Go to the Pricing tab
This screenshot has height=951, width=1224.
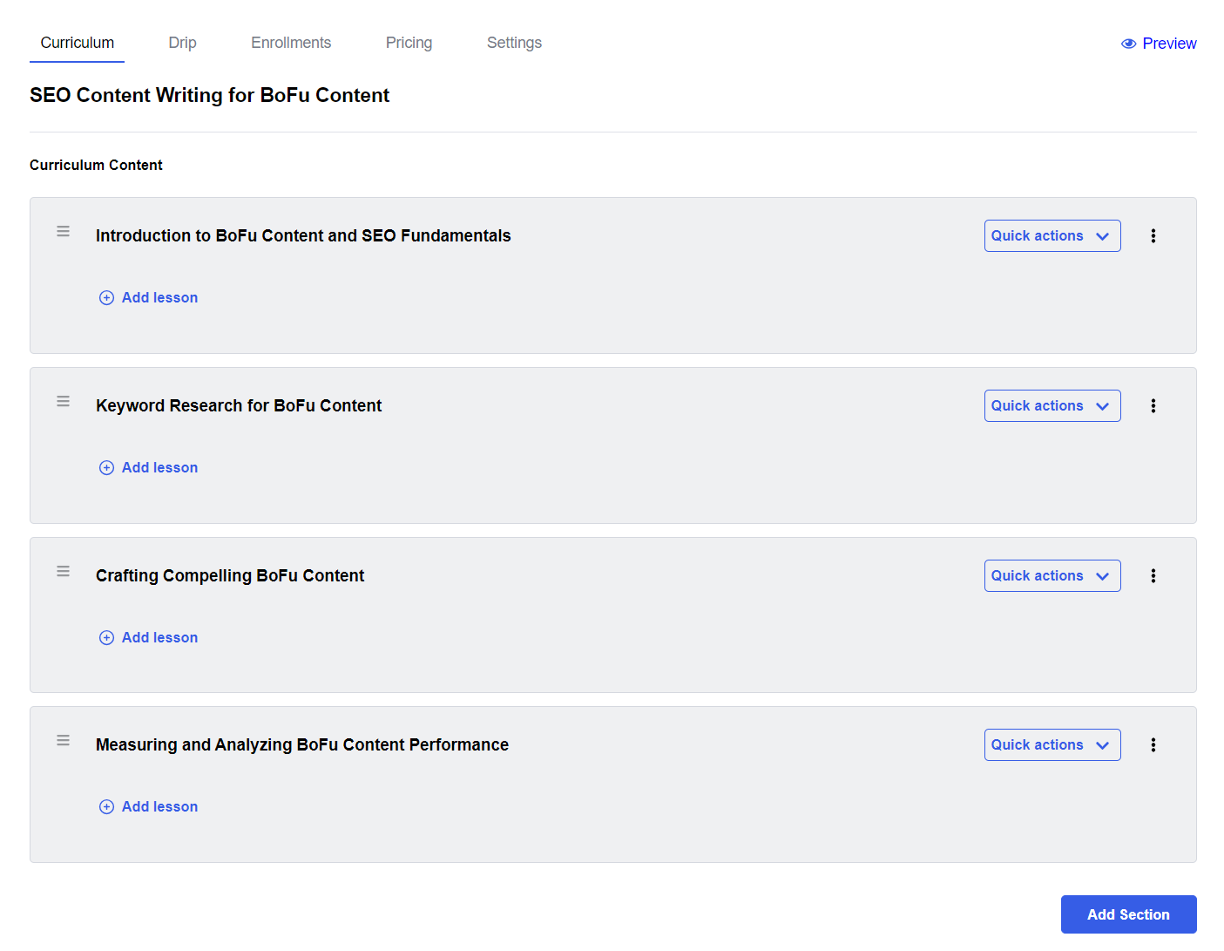pos(409,43)
